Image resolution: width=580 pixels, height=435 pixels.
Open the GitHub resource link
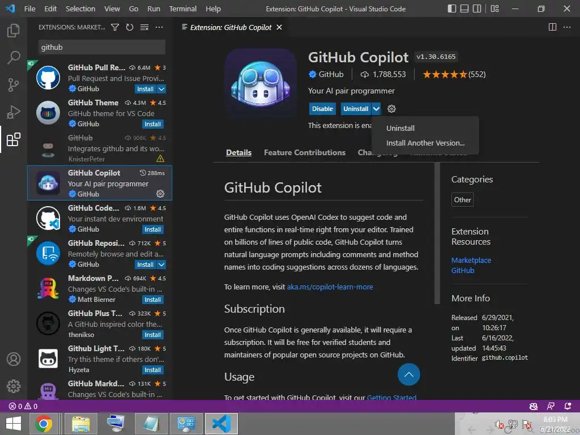(x=463, y=270)
